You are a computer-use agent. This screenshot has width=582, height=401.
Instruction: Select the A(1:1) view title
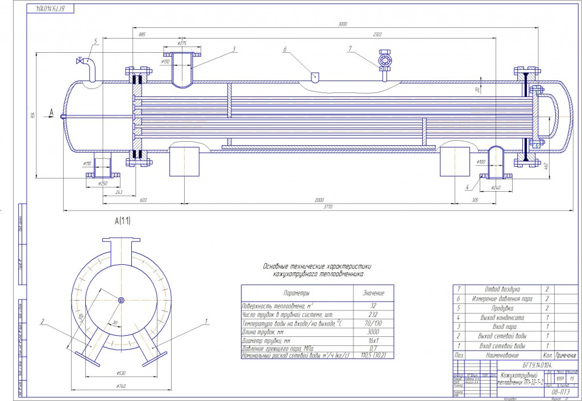coord(123,221)
